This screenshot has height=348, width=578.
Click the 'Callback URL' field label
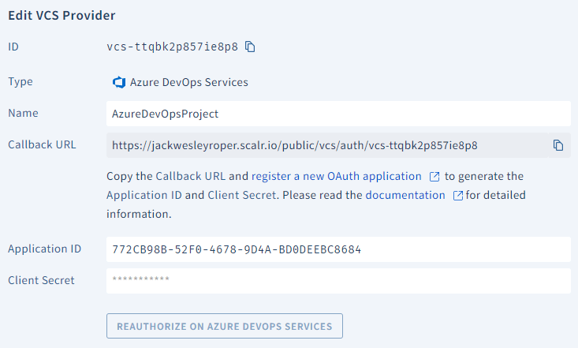42,144
